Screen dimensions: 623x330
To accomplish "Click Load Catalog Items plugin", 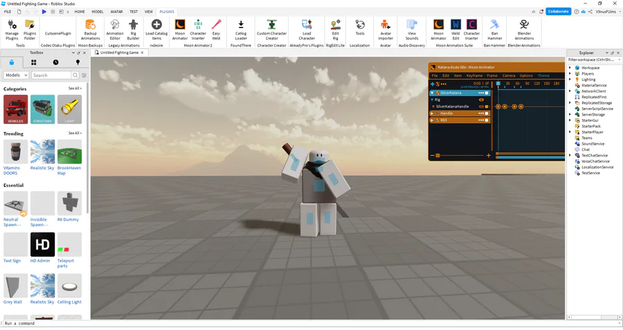I will pos(156,29).
